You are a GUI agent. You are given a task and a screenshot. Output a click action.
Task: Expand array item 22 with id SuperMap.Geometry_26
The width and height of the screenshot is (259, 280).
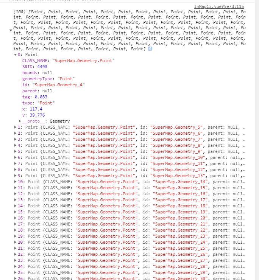pos(16,255)
